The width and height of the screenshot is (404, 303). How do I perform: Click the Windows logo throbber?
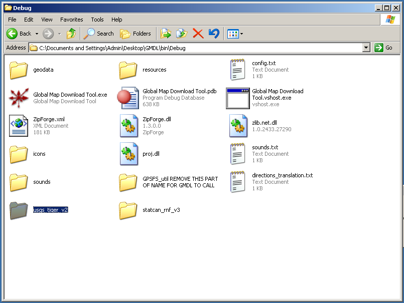coord(390,20)
